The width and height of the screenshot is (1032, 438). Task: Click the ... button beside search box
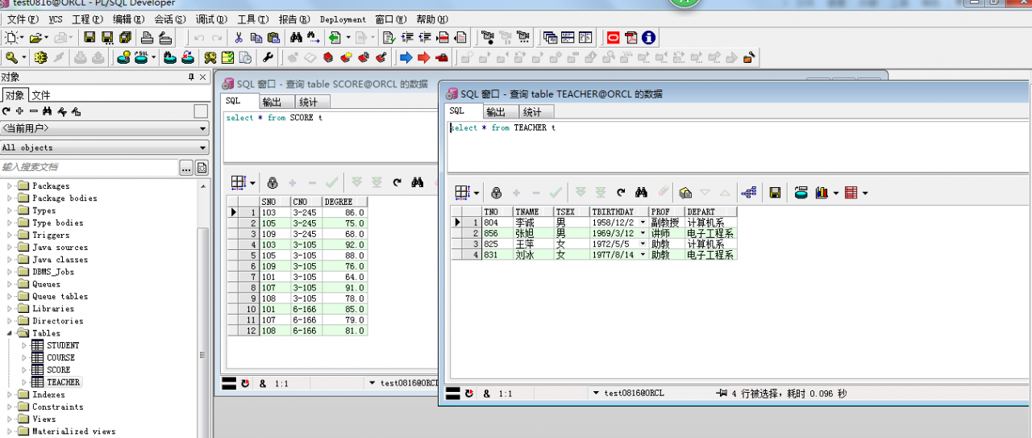(x=185, y=168)
